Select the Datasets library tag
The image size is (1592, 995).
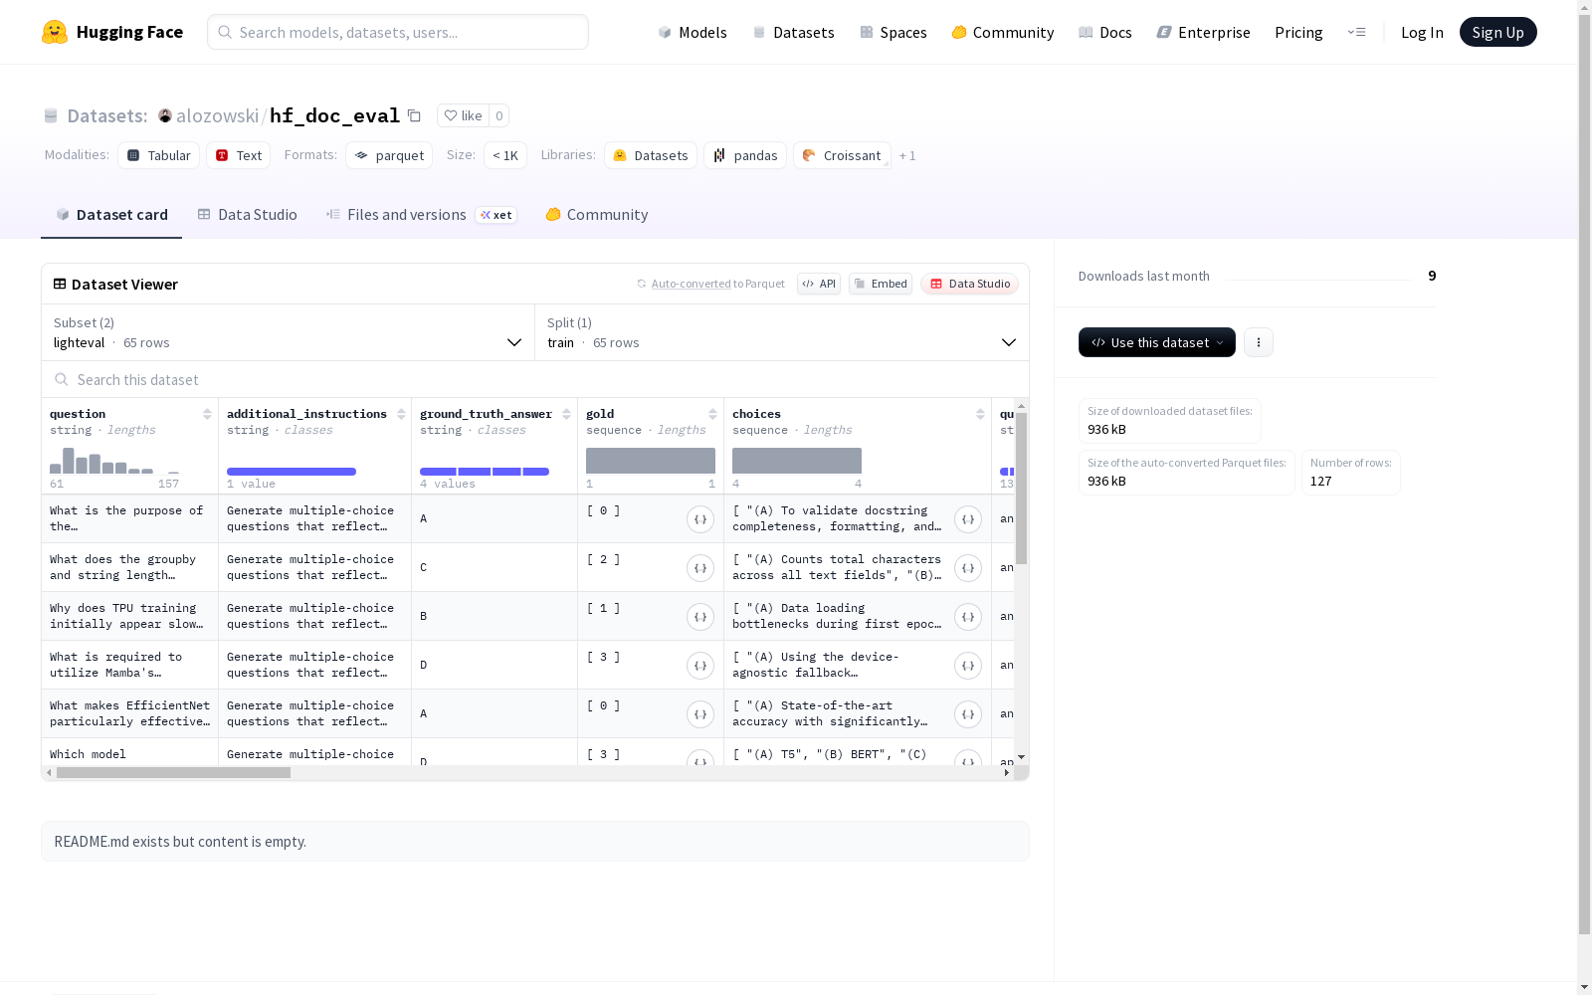(x=651, y=155)
